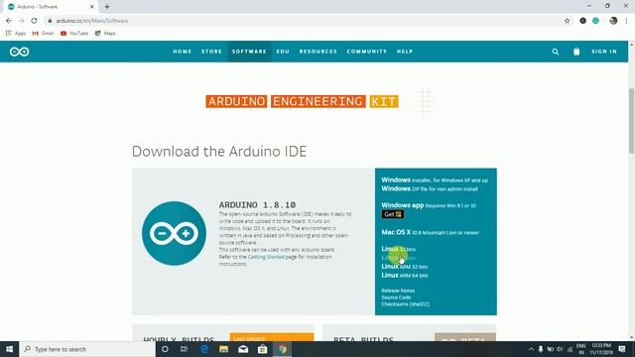Open File Explorer from taskbar
Screen dimensions: 635x357
click(x=223, y=349)
